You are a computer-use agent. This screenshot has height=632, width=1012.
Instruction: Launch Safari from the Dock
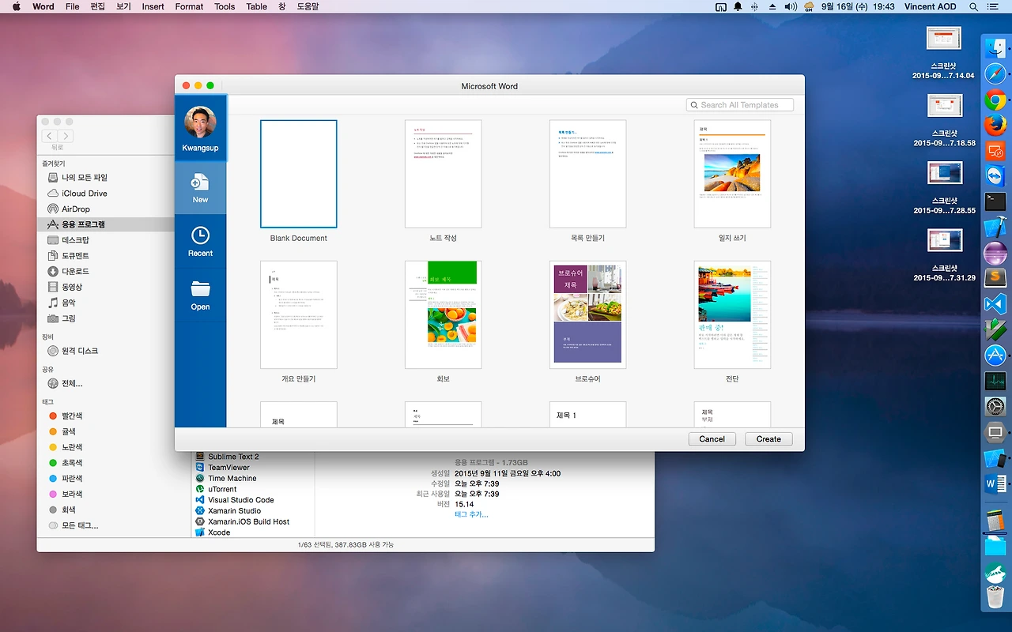[995, 75]
